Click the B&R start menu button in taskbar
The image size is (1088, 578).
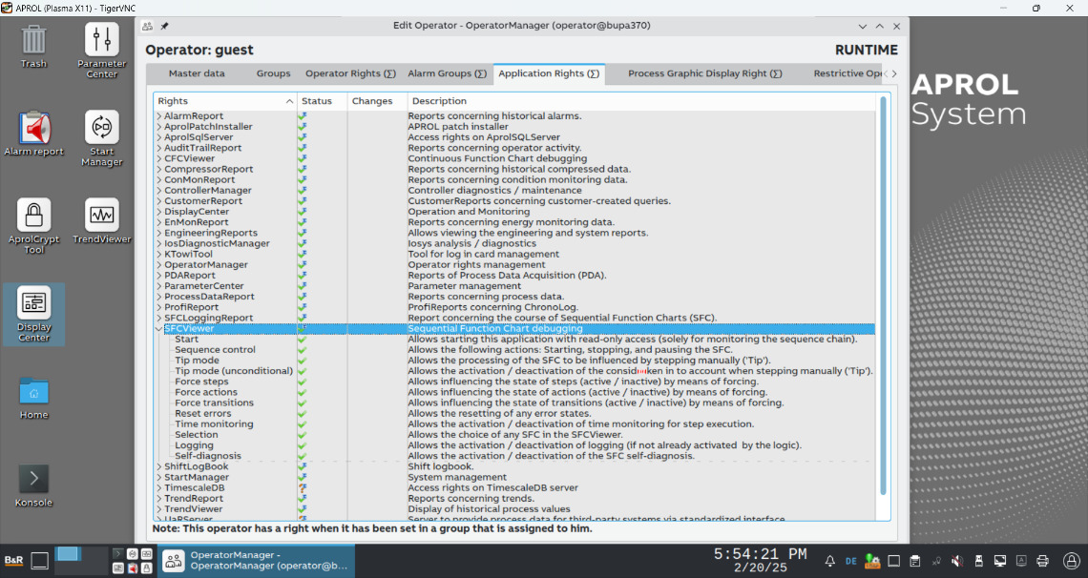(14, 561)
